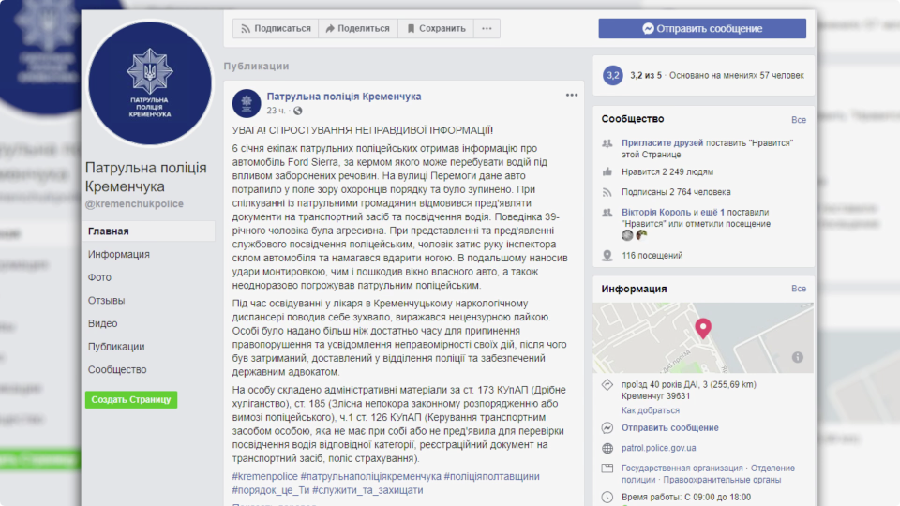This screenshot has width=900, height=506.
Task: Click the messenger icon in the blue Отправить сообщение button
Action: (x=648, y=28)
